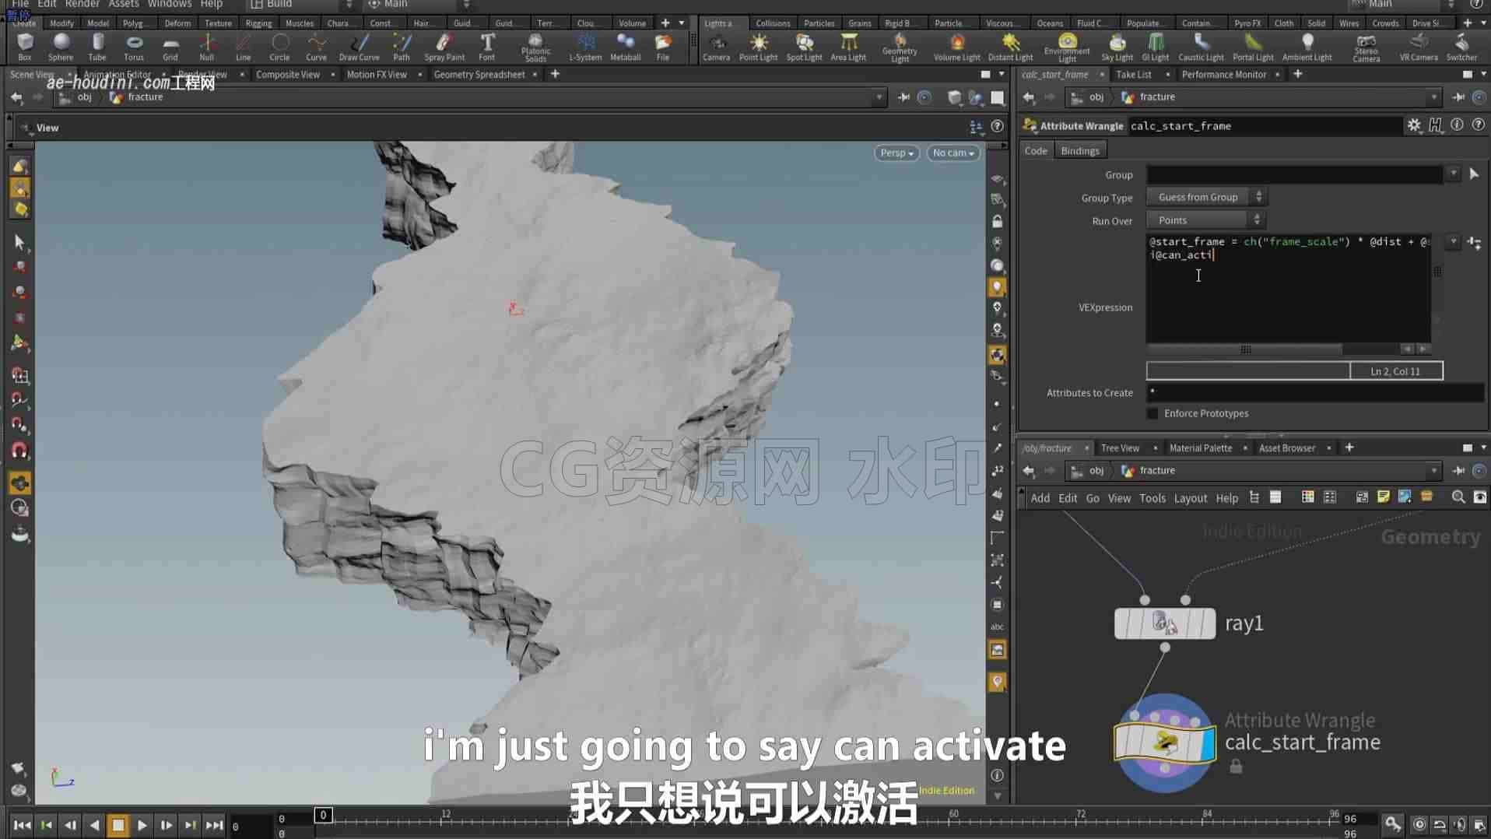This screenshot has height=839, width=1491.
Task: Create a Sphere from the shelf
Action: (x=60, y=47)
